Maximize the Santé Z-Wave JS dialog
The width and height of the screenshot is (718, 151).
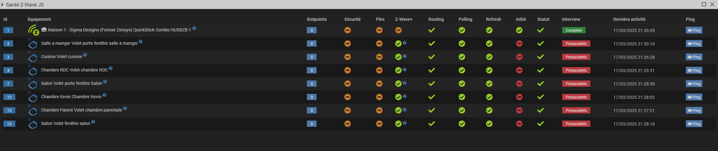[704, 4]
